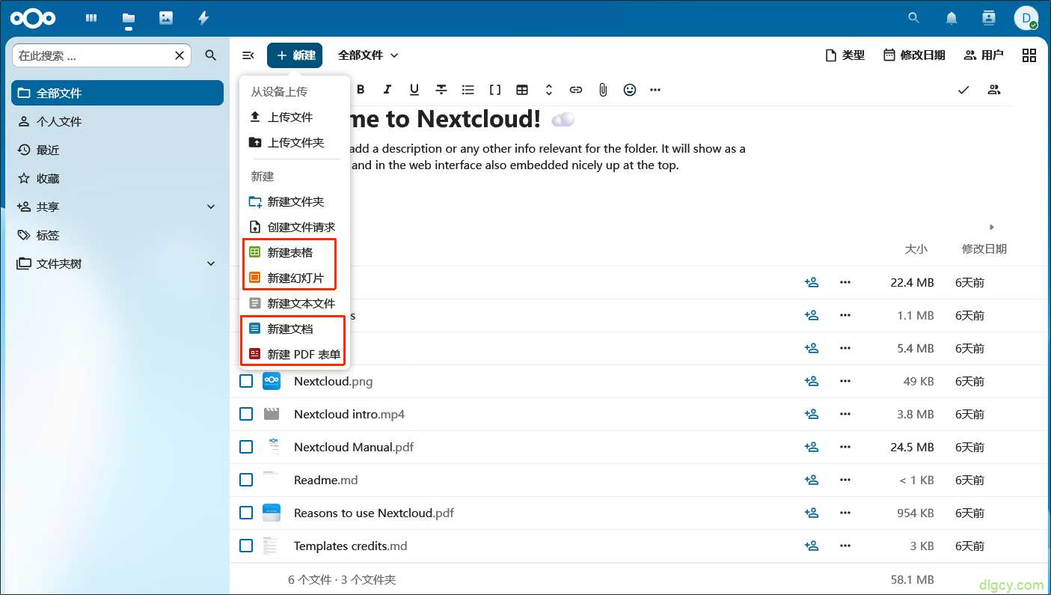Click the paperclip attachment icon
Screen dimensions: 1051x595
603,90
